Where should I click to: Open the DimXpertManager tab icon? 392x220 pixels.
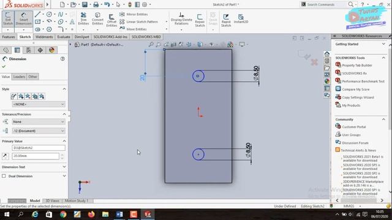40,50
